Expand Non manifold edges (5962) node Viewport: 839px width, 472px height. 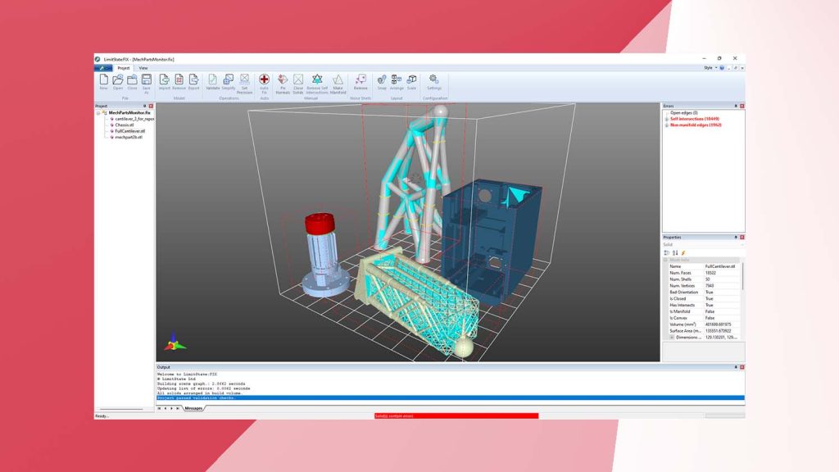667,125
